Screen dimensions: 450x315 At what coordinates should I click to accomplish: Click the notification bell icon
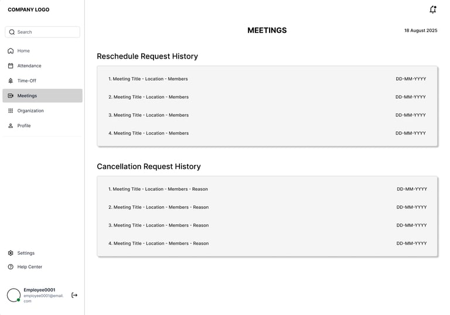pos(433,10)
